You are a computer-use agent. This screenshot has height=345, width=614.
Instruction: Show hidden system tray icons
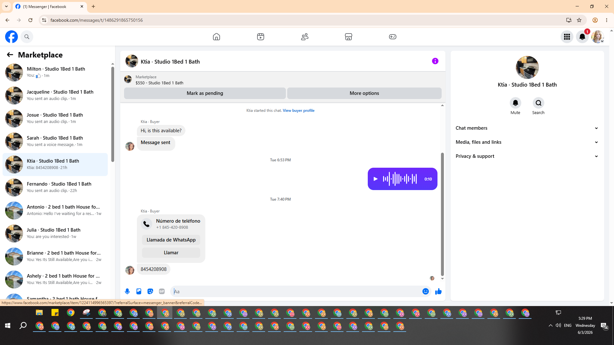(550, 326)
